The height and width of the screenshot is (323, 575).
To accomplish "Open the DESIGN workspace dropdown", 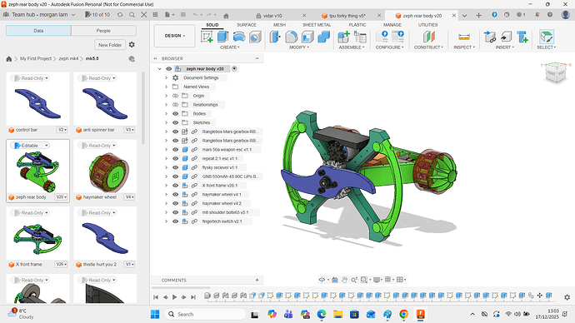I will coord(174,36).
